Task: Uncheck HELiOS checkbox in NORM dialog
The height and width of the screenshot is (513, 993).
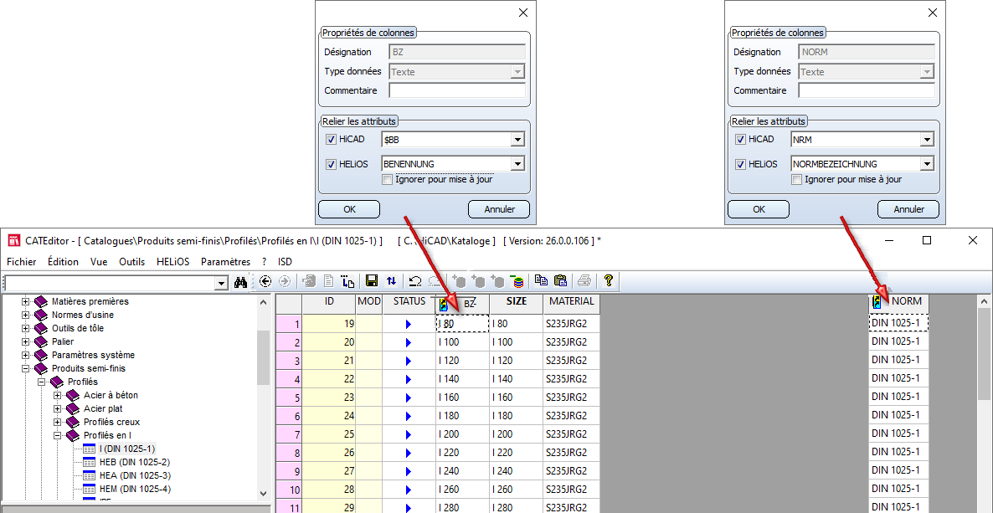Action: (x=740, y=165)
